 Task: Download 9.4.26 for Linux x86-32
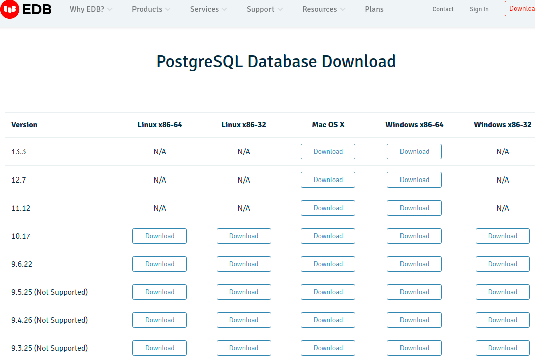pyautogui.click(x=244, y=320)
